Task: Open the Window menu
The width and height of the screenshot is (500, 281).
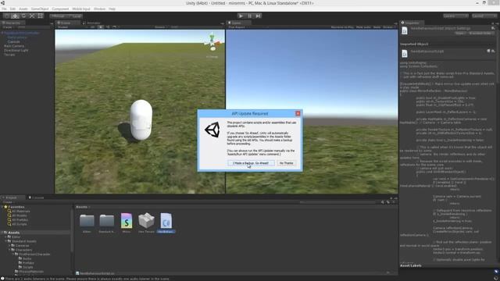Action: [x=99, y=9]
